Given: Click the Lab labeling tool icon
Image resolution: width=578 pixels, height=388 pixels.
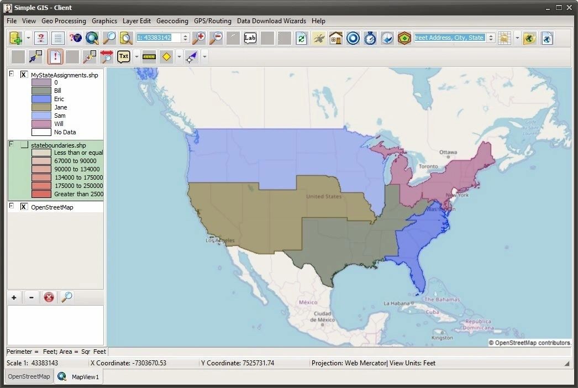Looking at the screenshot, I should click(x=249, y=39).
